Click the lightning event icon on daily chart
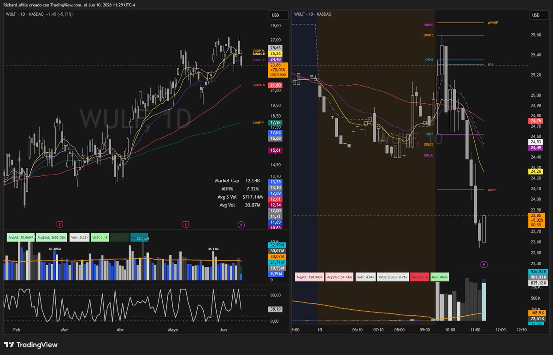Viewport: 553px width, 355px height. click(x=241, y=225)
